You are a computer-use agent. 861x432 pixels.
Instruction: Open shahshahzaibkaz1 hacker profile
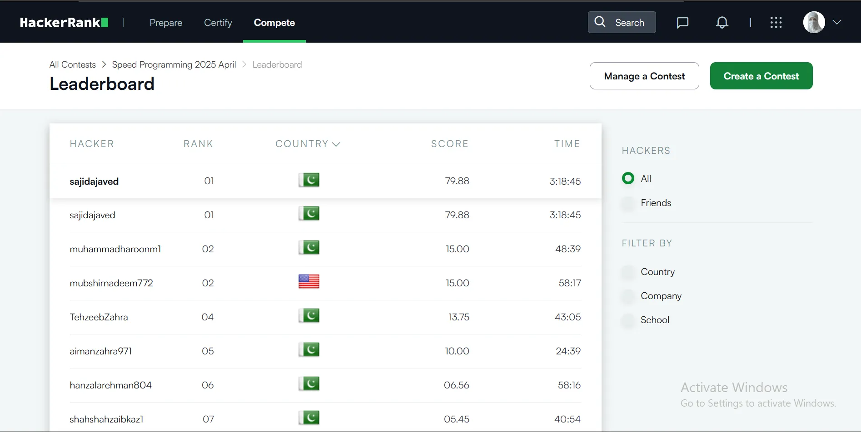(x=106, y=419)
